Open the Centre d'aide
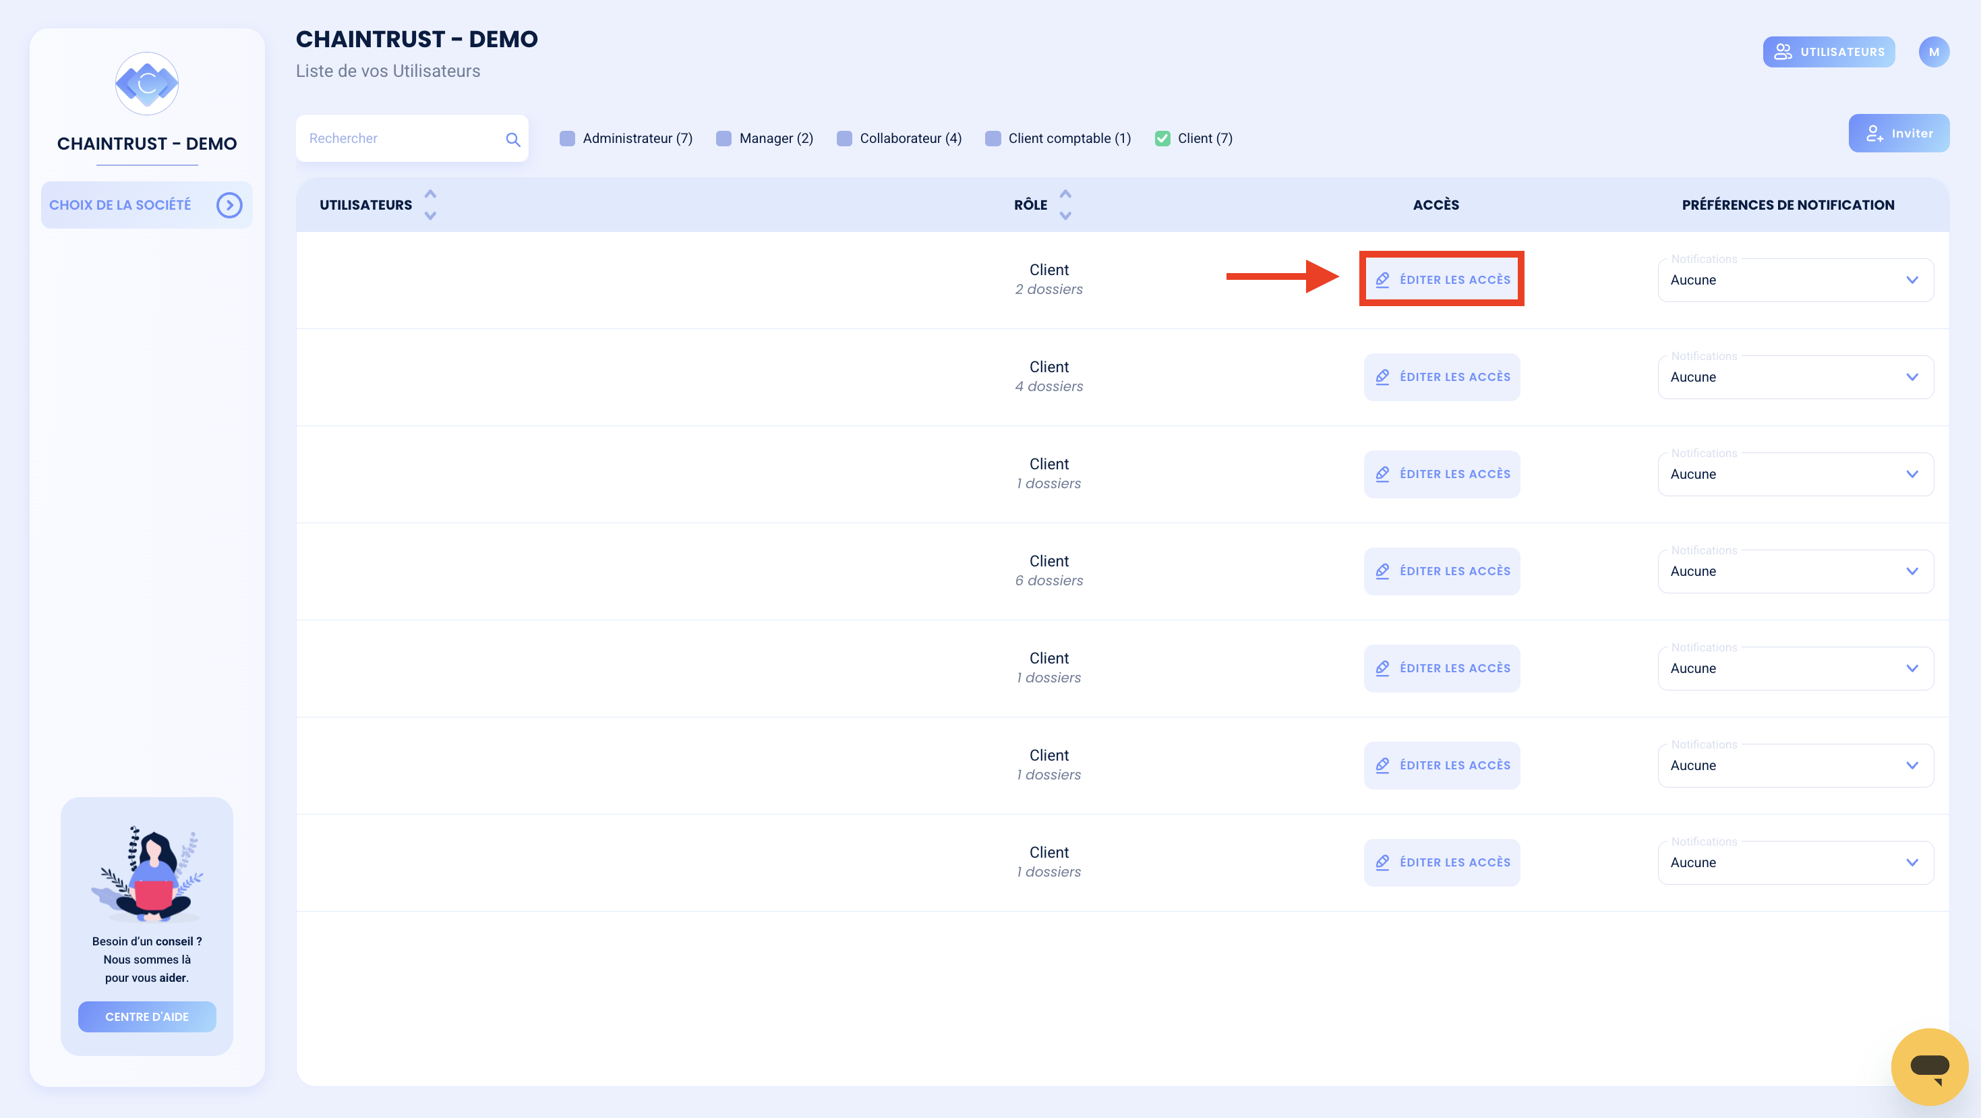 click(x=147, y=1018)
